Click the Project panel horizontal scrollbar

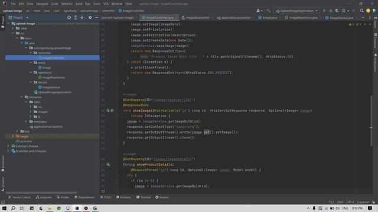[41, 193]
